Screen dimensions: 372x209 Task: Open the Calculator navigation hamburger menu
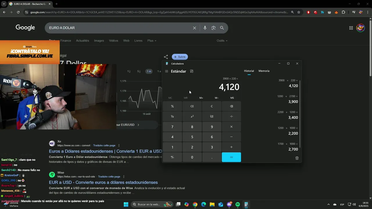point(167,71)
